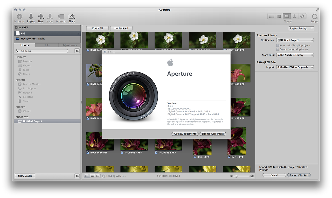Close the Import panel with X icon

click(x=16, y=27)
